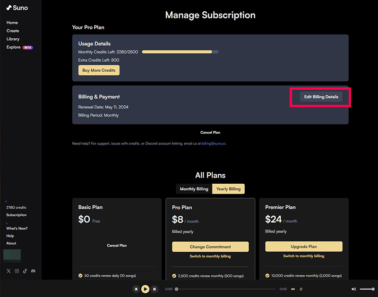Click Cancel Plan below the Billing & Payment box
The height and width of the screenshot is (297, 378).
coord(210,133)
